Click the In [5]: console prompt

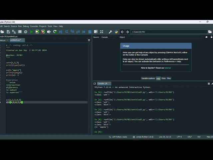[99, 132]
